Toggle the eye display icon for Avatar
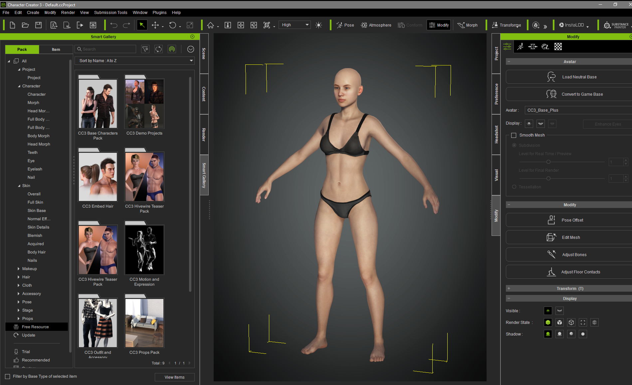Screen dimensions: 632x385 pyautogui.click(x=529, y=124)
